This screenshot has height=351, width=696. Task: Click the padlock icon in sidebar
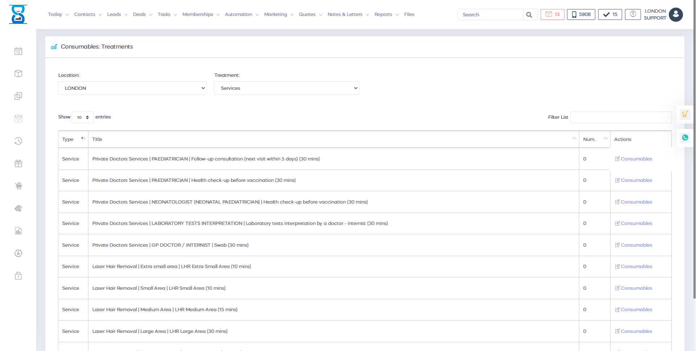18,276
